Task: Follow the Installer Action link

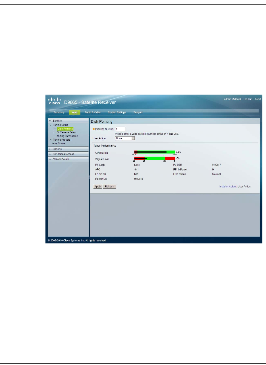Action: pos(227,187)
